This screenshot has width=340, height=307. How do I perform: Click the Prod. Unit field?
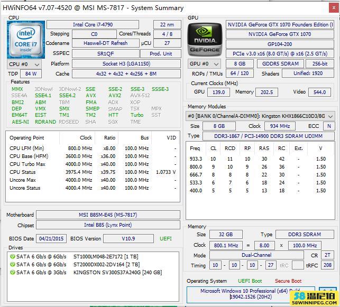click(x=161, y=53)
